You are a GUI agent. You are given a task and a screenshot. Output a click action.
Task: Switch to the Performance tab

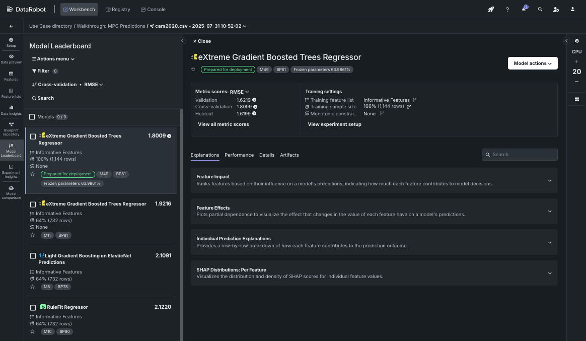tap(239, 155)
